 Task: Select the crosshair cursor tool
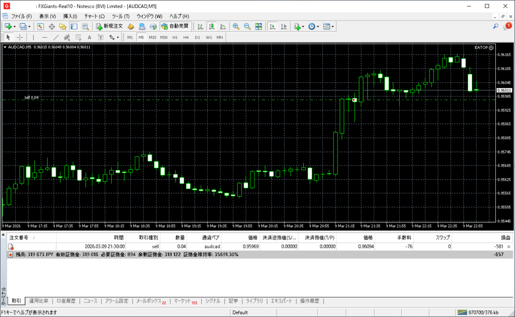click(20, 37)
